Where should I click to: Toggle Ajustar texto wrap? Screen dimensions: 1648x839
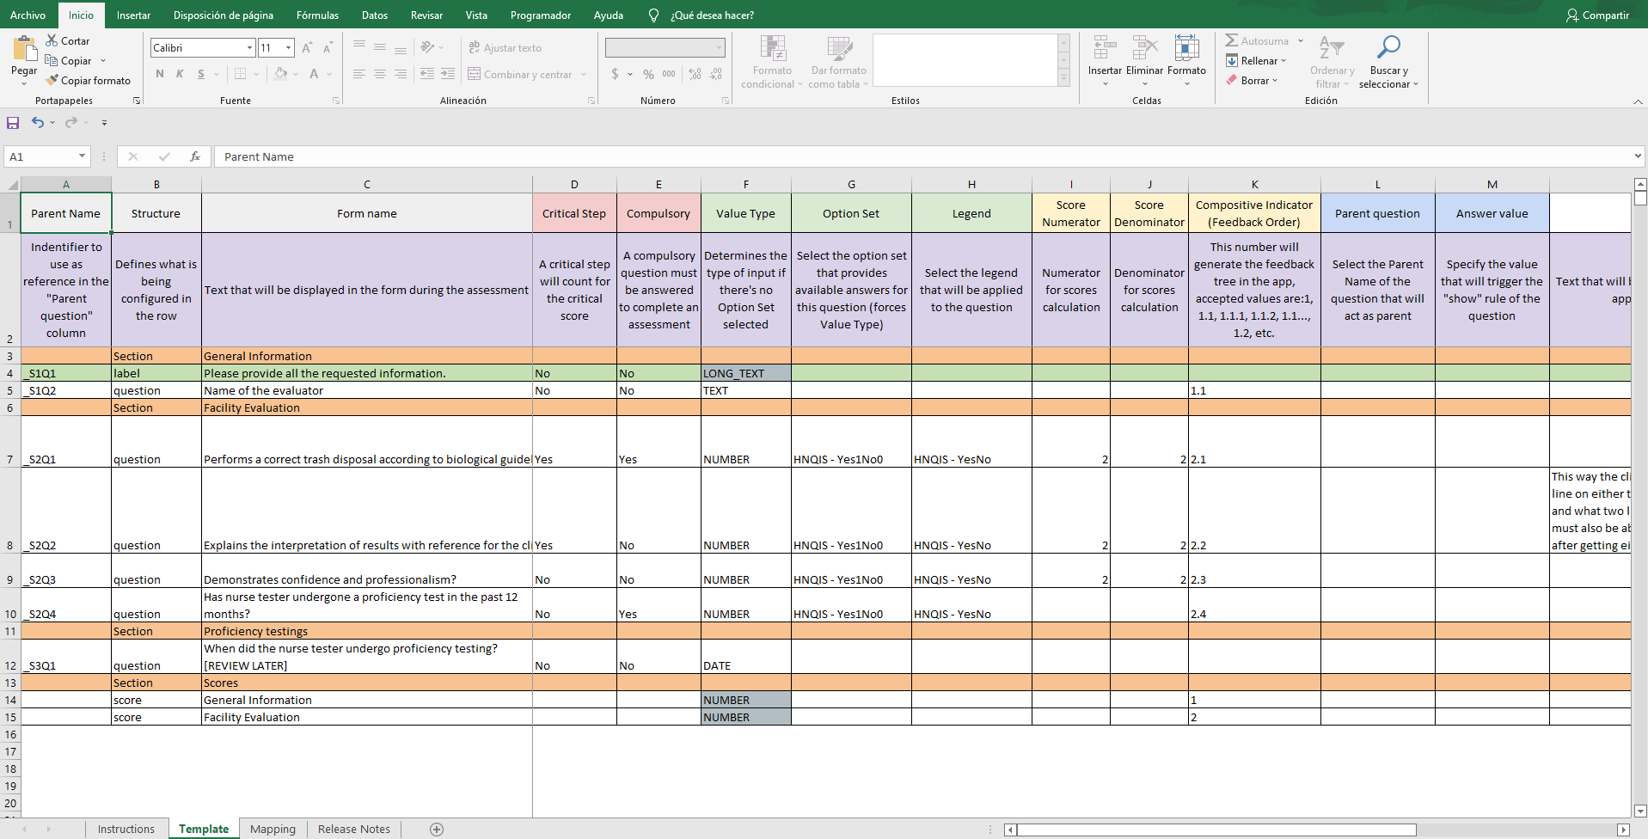pyautogui.click(x=505, y=48)
